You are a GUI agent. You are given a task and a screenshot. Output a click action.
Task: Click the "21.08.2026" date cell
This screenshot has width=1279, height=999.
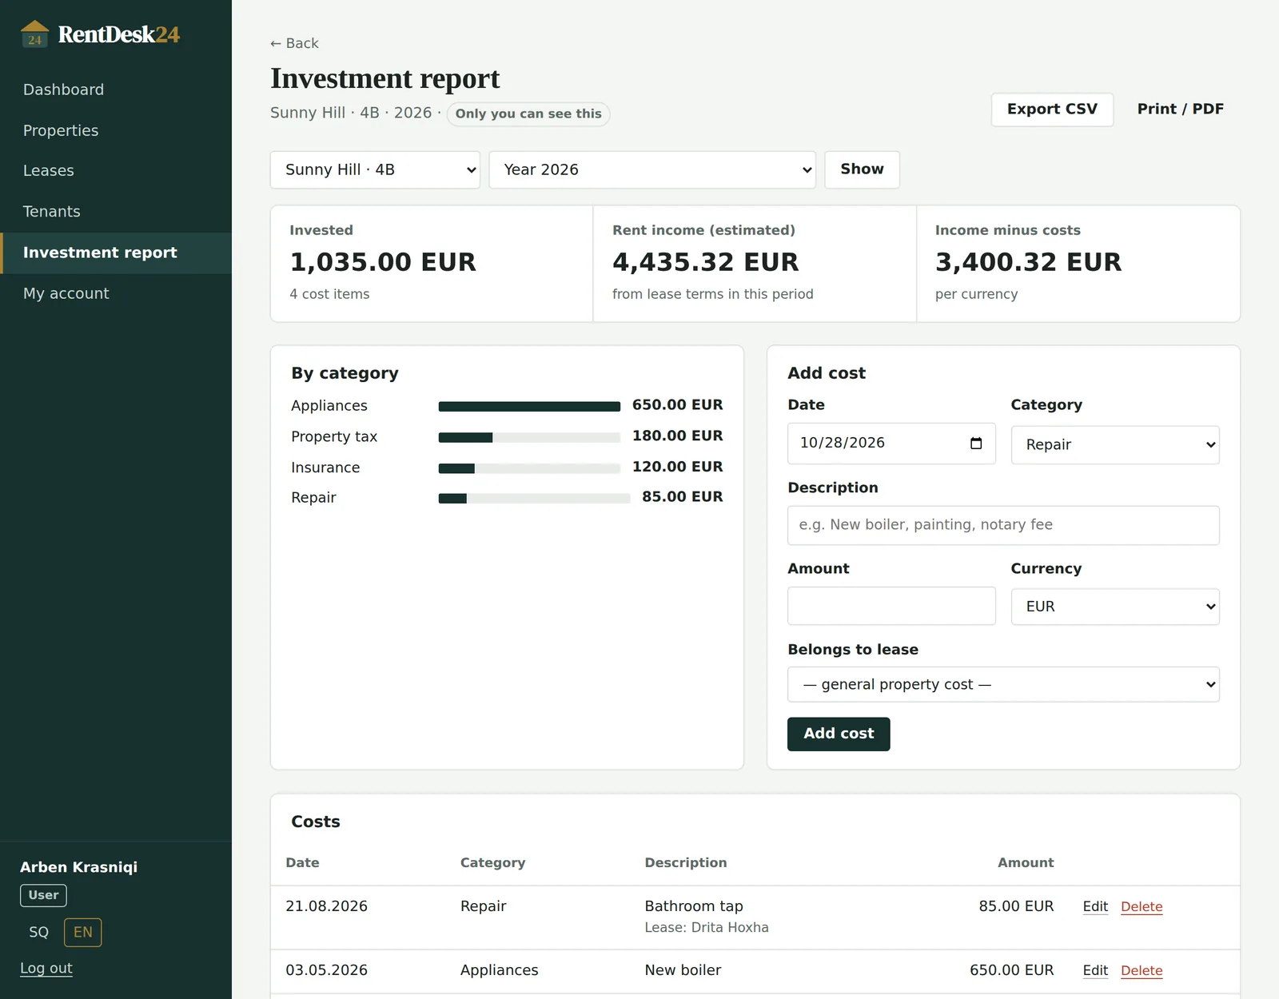(327, 906)
